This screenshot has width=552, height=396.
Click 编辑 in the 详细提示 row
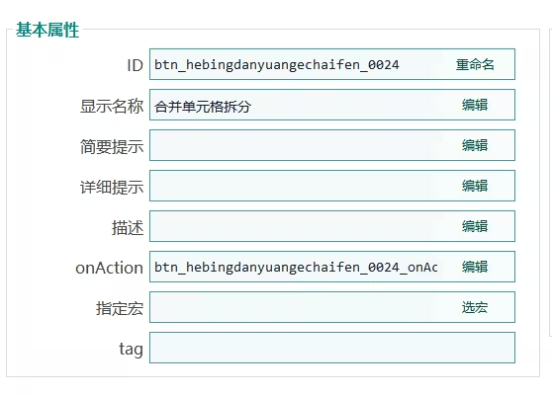click(x=475, y=186)
